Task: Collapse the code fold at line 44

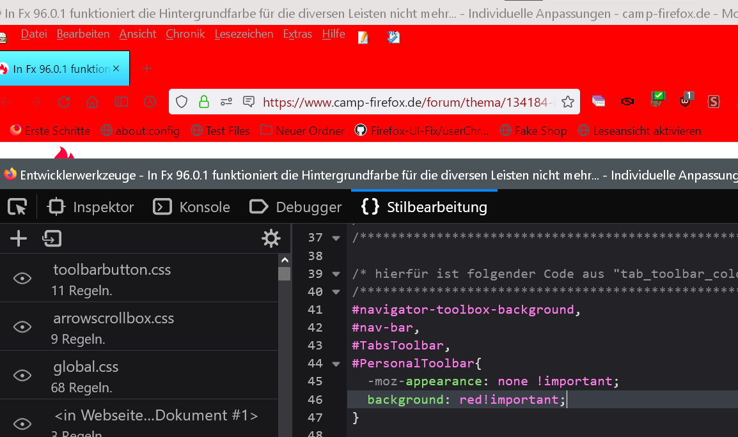Action: pyautogui.click(x=336, y=364)
